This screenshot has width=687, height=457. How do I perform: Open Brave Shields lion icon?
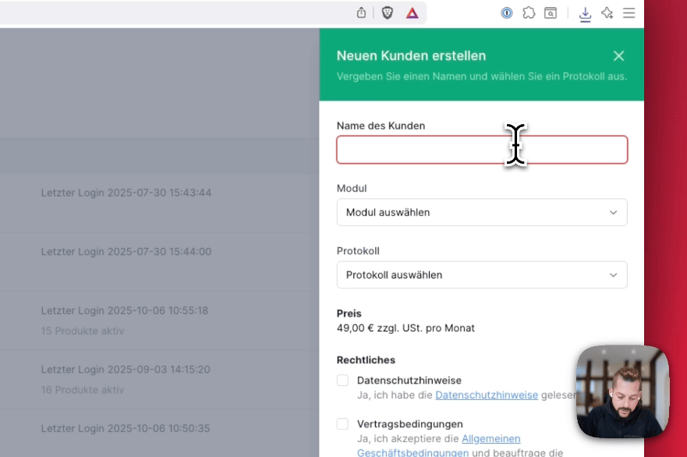click(387, 12)
